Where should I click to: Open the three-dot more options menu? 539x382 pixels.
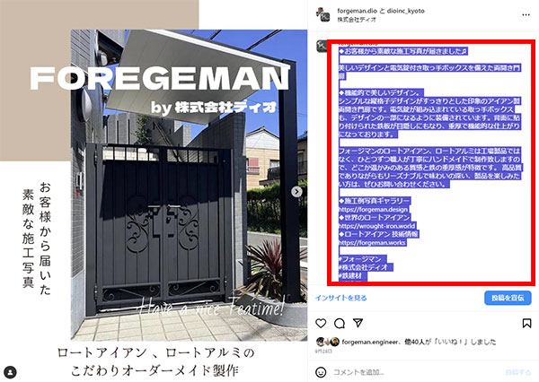526,14
